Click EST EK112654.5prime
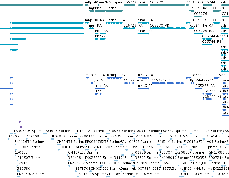Viewport: 229px width, 178px height. click(x=15, y=144)
